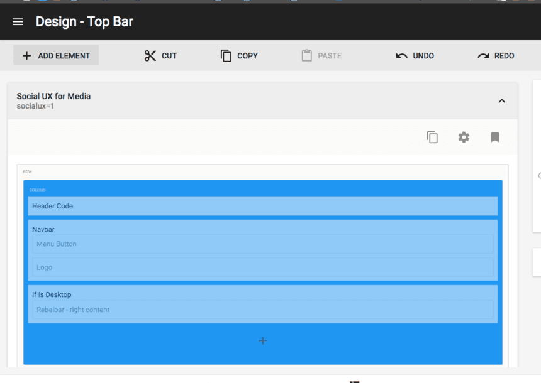Click the Paste clipboard tool

[x=321, y=56]
